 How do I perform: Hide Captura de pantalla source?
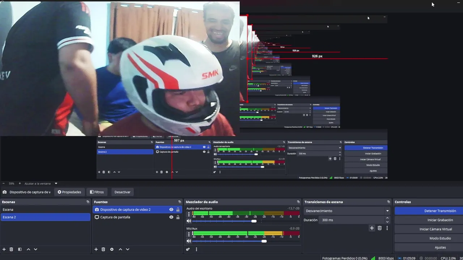[171, 217]
